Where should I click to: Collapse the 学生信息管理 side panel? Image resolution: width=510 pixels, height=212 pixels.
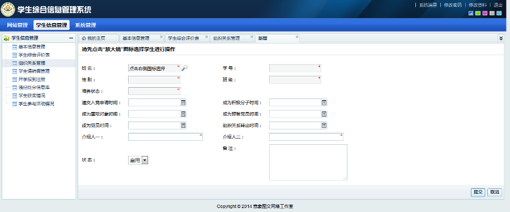[71, 38]
